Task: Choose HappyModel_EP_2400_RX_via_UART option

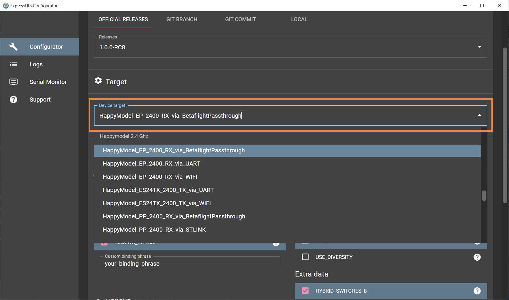Action: pos(287,164)
